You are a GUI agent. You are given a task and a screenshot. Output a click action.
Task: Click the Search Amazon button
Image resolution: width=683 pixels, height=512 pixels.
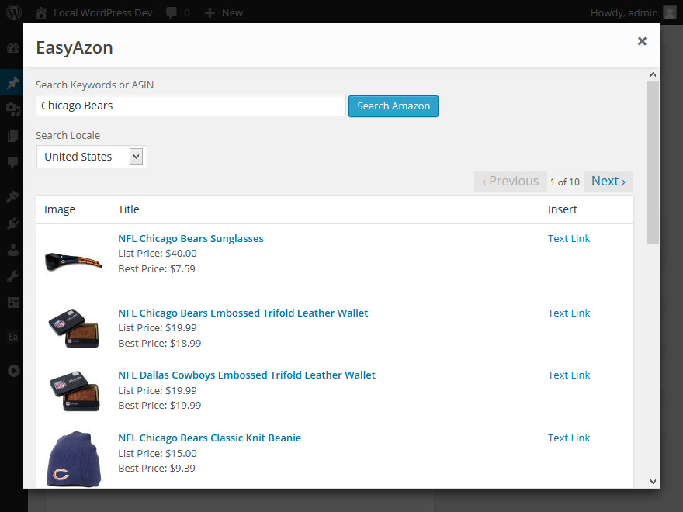tap(394, 106)
